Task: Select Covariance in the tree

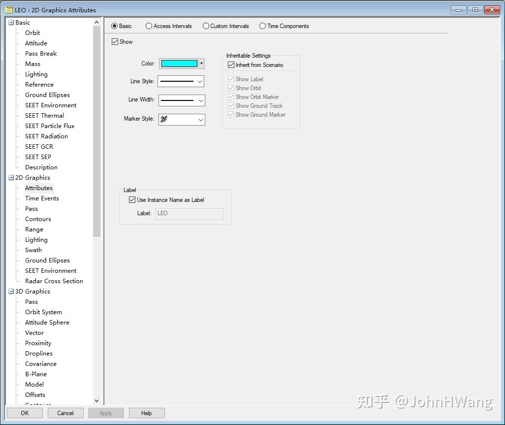Action: (x=40, y=364)
